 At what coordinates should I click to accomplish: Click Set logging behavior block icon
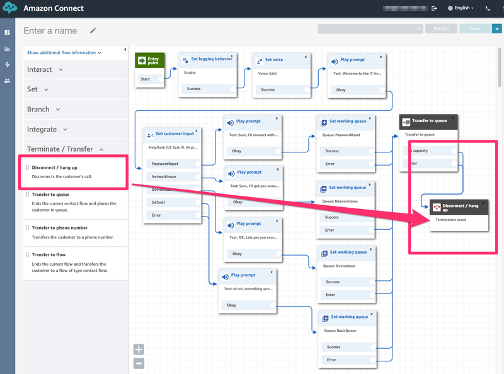[185, 60]
